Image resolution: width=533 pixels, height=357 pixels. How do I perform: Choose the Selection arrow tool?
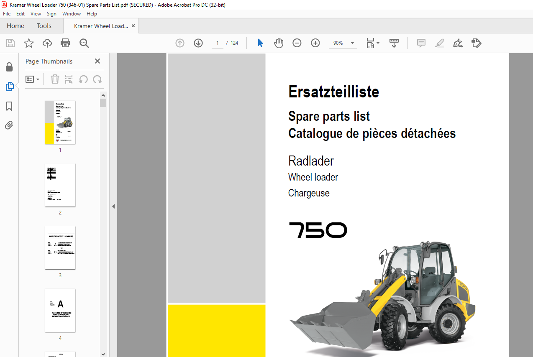(261, 43)
